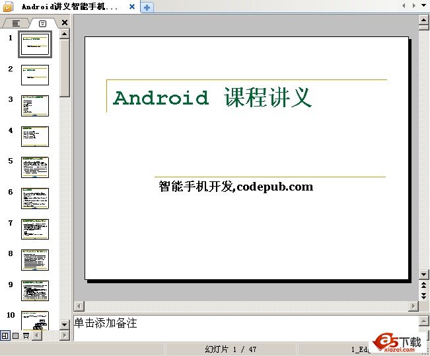Click the horizontal scrollbar left arrow

coord(79,306)
